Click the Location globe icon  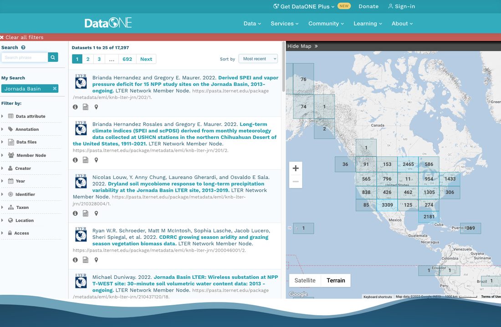[10, 220]
